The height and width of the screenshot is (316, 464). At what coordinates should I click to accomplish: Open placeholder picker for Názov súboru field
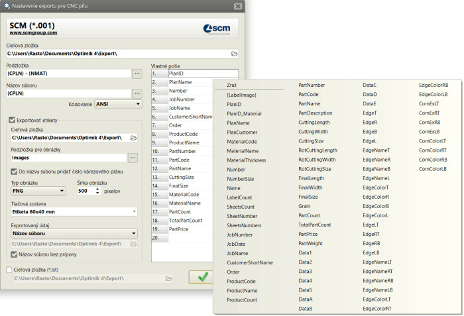137,93
